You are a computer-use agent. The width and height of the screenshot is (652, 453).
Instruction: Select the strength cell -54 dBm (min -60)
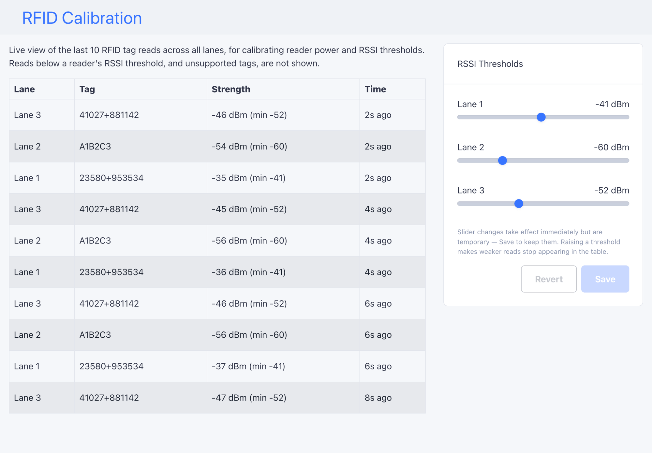(283, 146)
